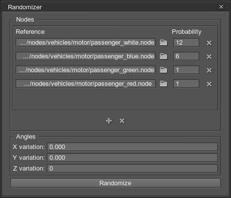Browse file for passenger_blue.node reference
Viewport: 231px width, 198px height.
[x=163, y=56]
